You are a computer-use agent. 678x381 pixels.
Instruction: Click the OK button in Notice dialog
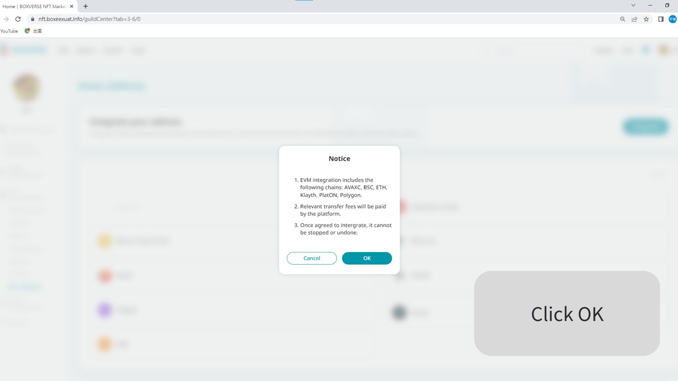(367, 258)
